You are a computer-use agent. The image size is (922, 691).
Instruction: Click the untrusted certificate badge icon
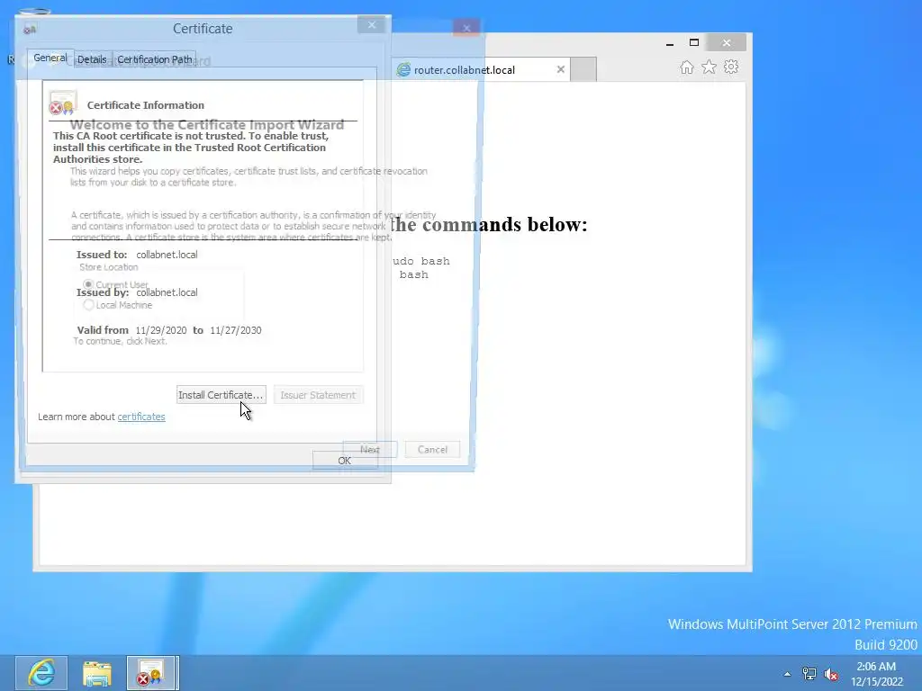click(62, 103)
